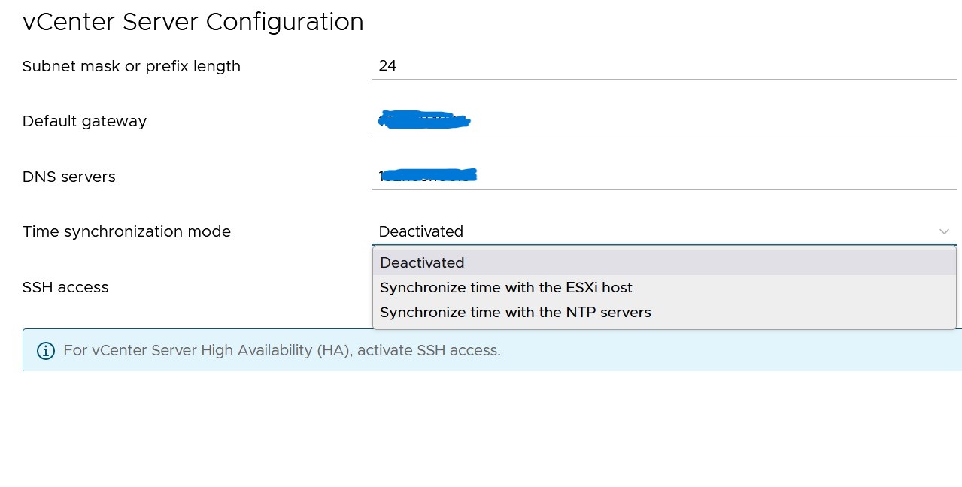Viewport: 962px width, 487px height.
Task: Click the info icon in the HA notice
Action: coord(46,350)
